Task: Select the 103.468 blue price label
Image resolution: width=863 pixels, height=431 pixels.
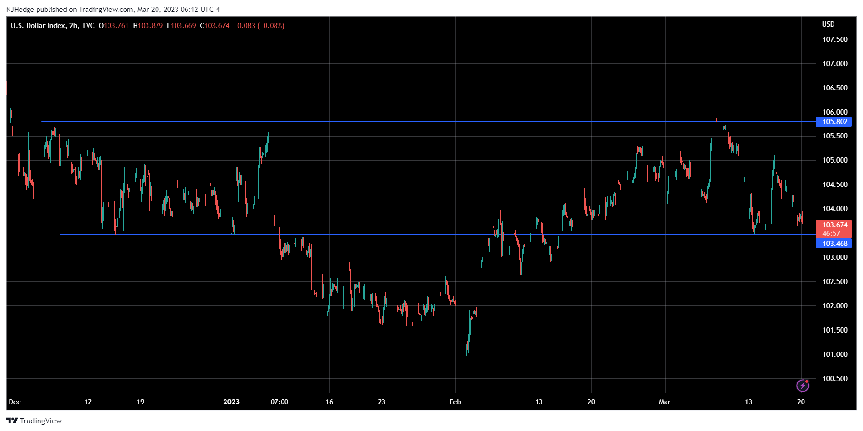Action: [x=834, y=244]
